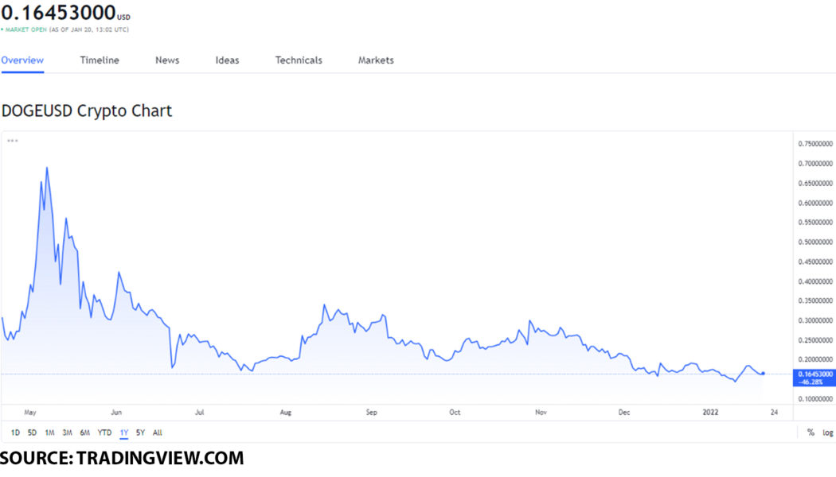
Task: Open the Markets tab
Action: point(375,60)
